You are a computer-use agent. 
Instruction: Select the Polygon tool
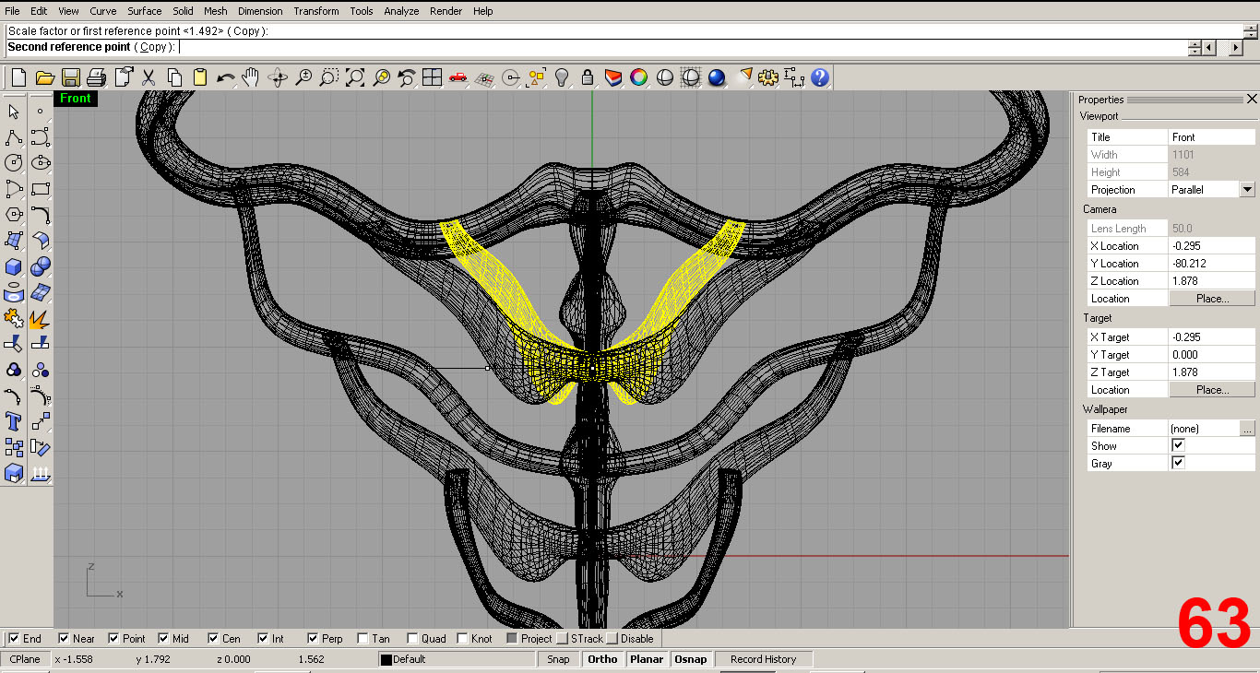(14, 215)
